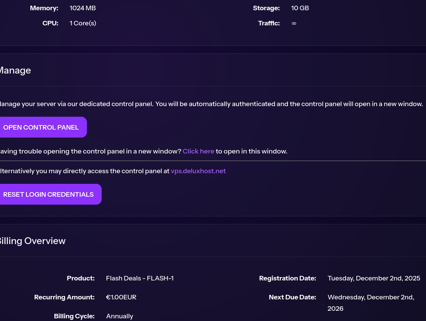This screenshot has height=321, width=426.
Task: Follow the 'Click here' link
Action: [198, 152]
